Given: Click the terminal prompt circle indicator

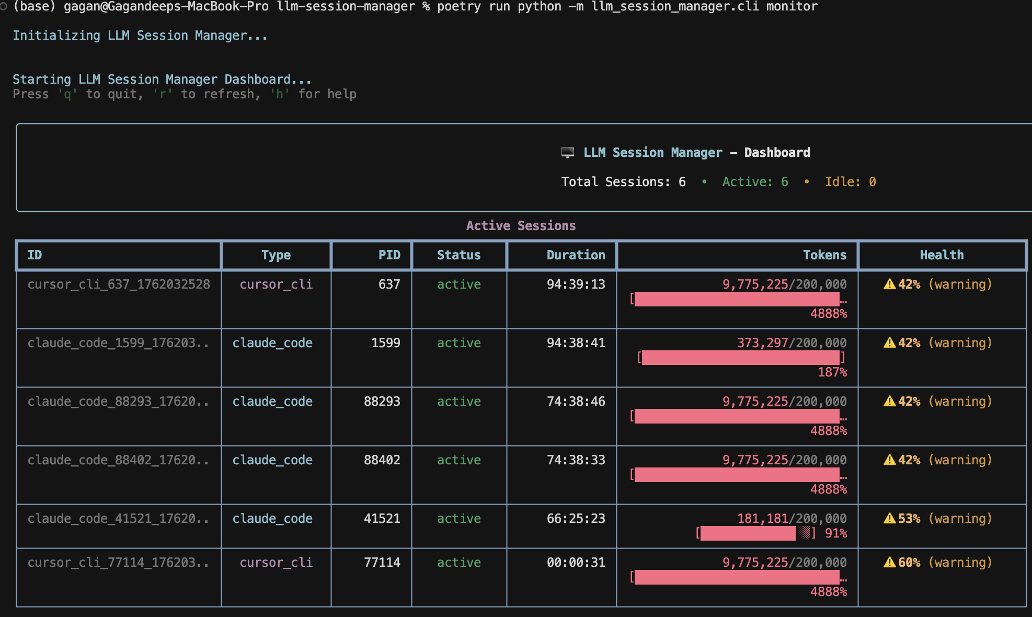Looking at the screenshot, I should click(x=4, y=7).
